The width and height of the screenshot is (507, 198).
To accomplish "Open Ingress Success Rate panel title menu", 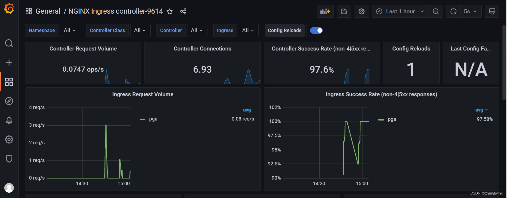I will (381, 94).
